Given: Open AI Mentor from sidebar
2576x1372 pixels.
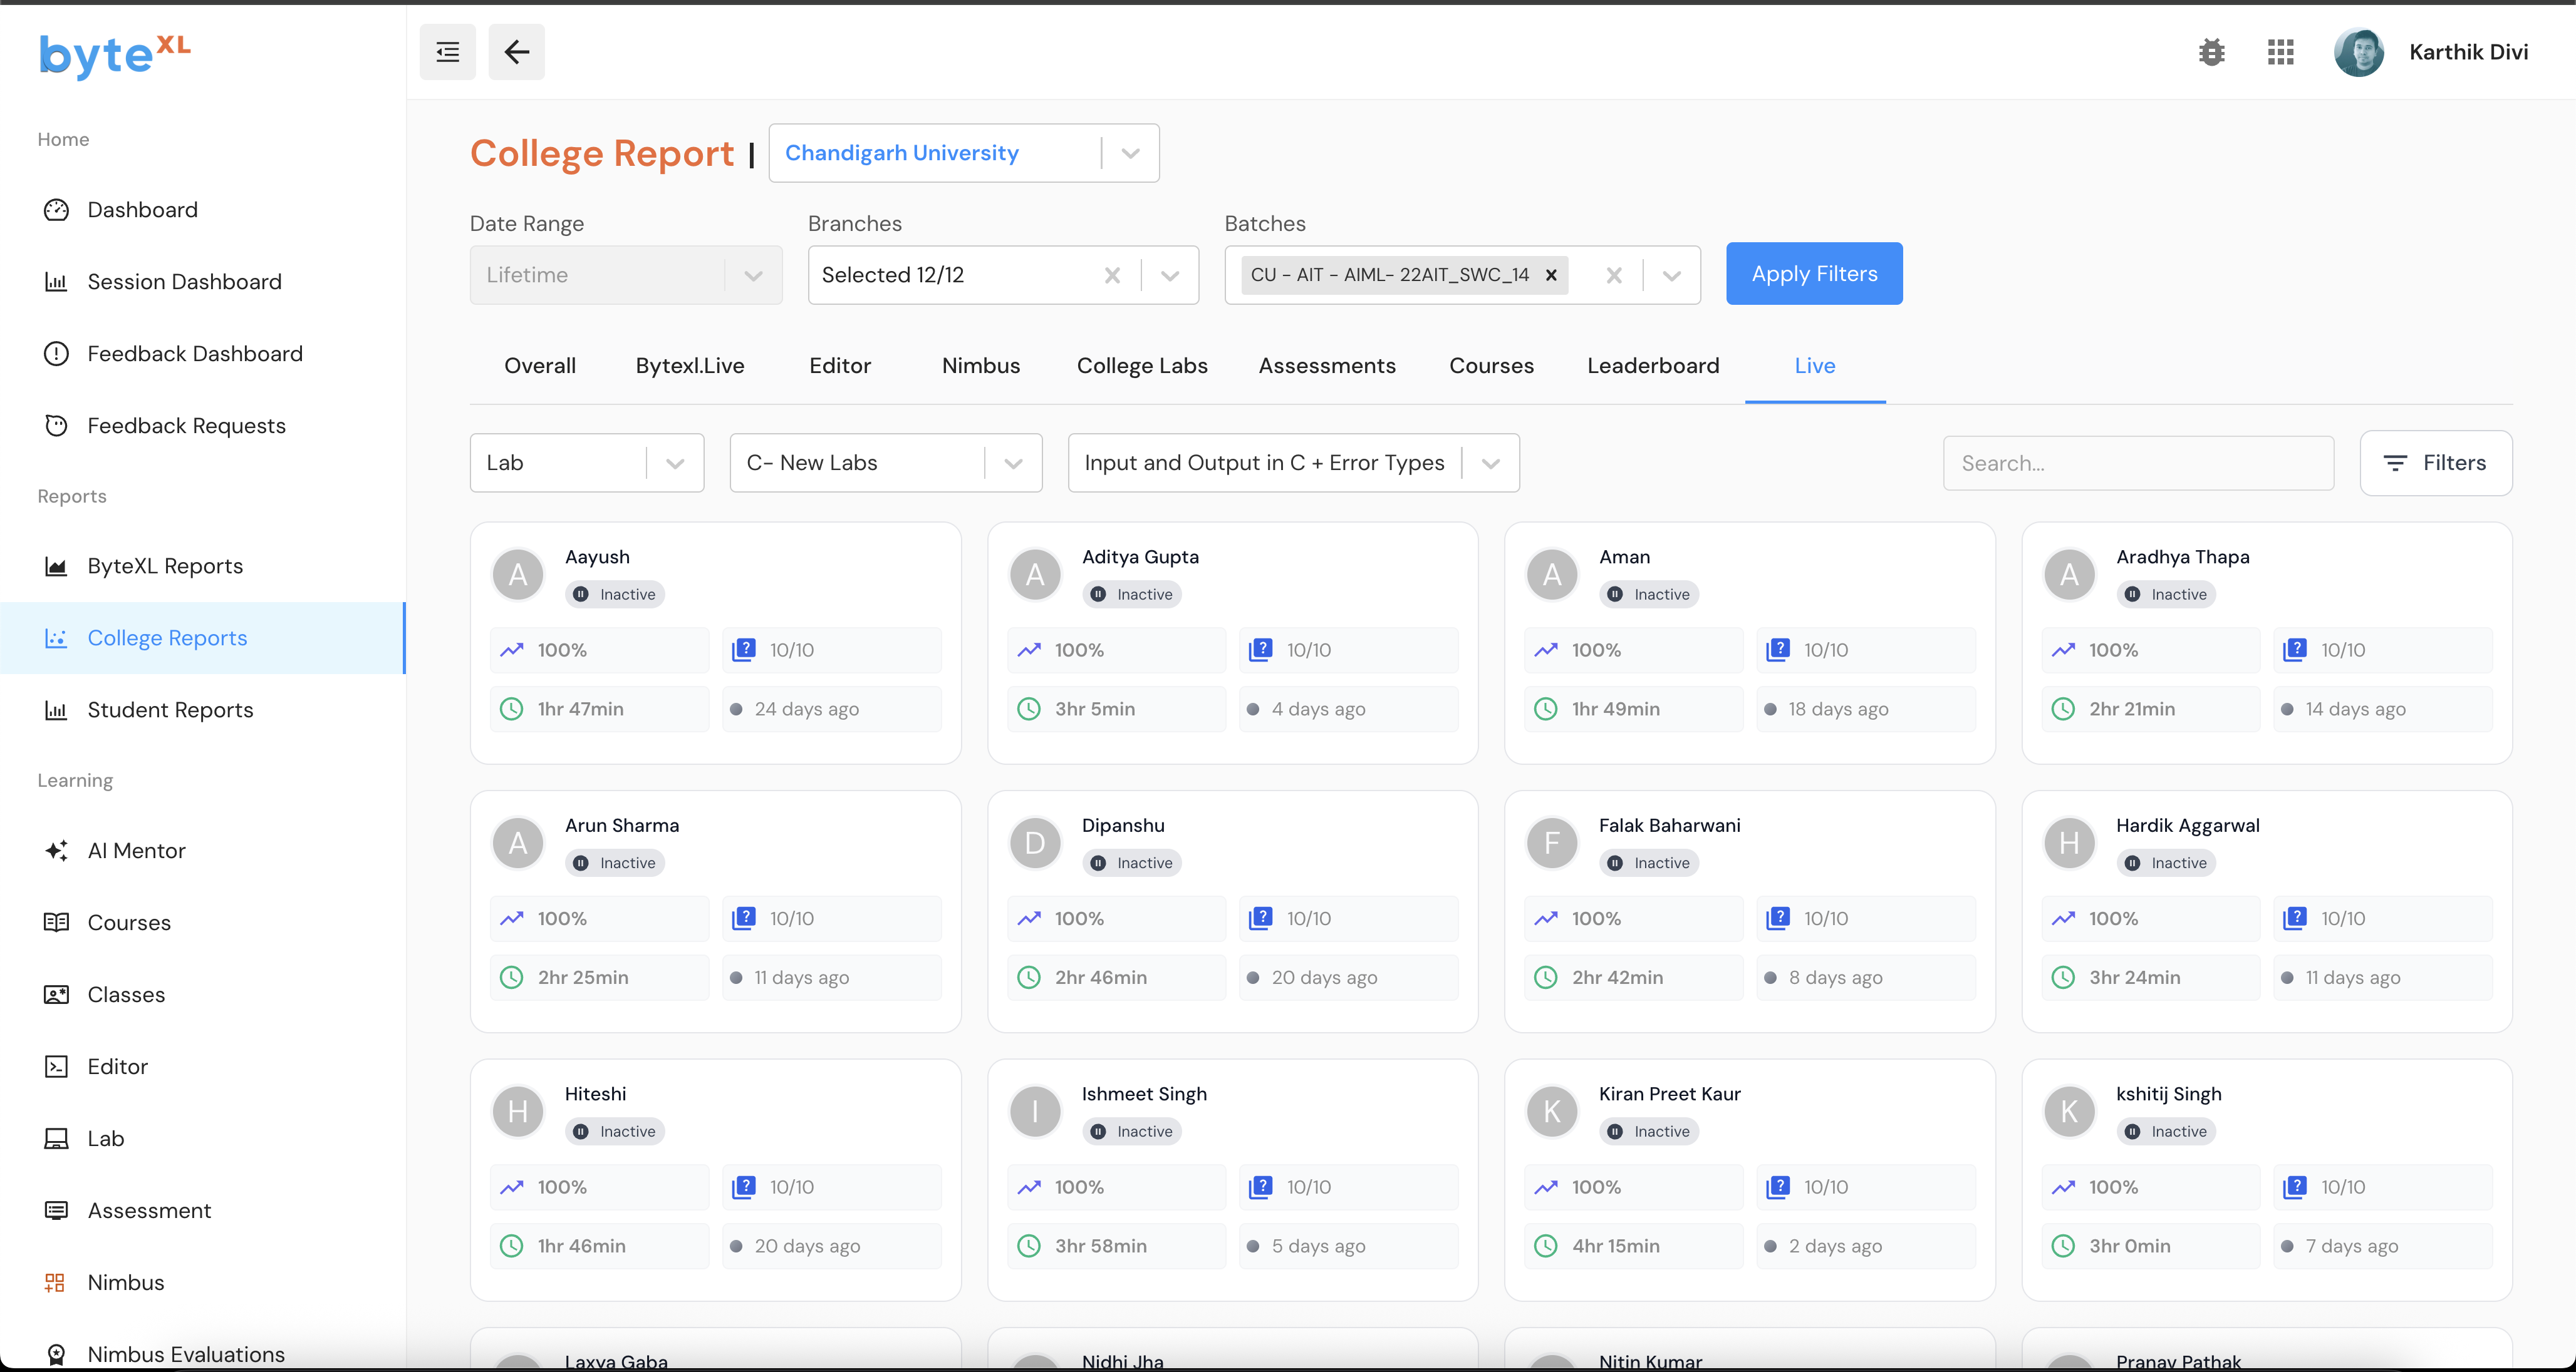Looking at the screenshot, I should coord(136,851).
